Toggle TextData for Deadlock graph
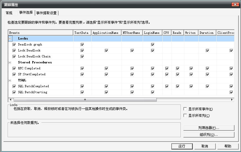241x152 pixels. [x=82, y=45]
